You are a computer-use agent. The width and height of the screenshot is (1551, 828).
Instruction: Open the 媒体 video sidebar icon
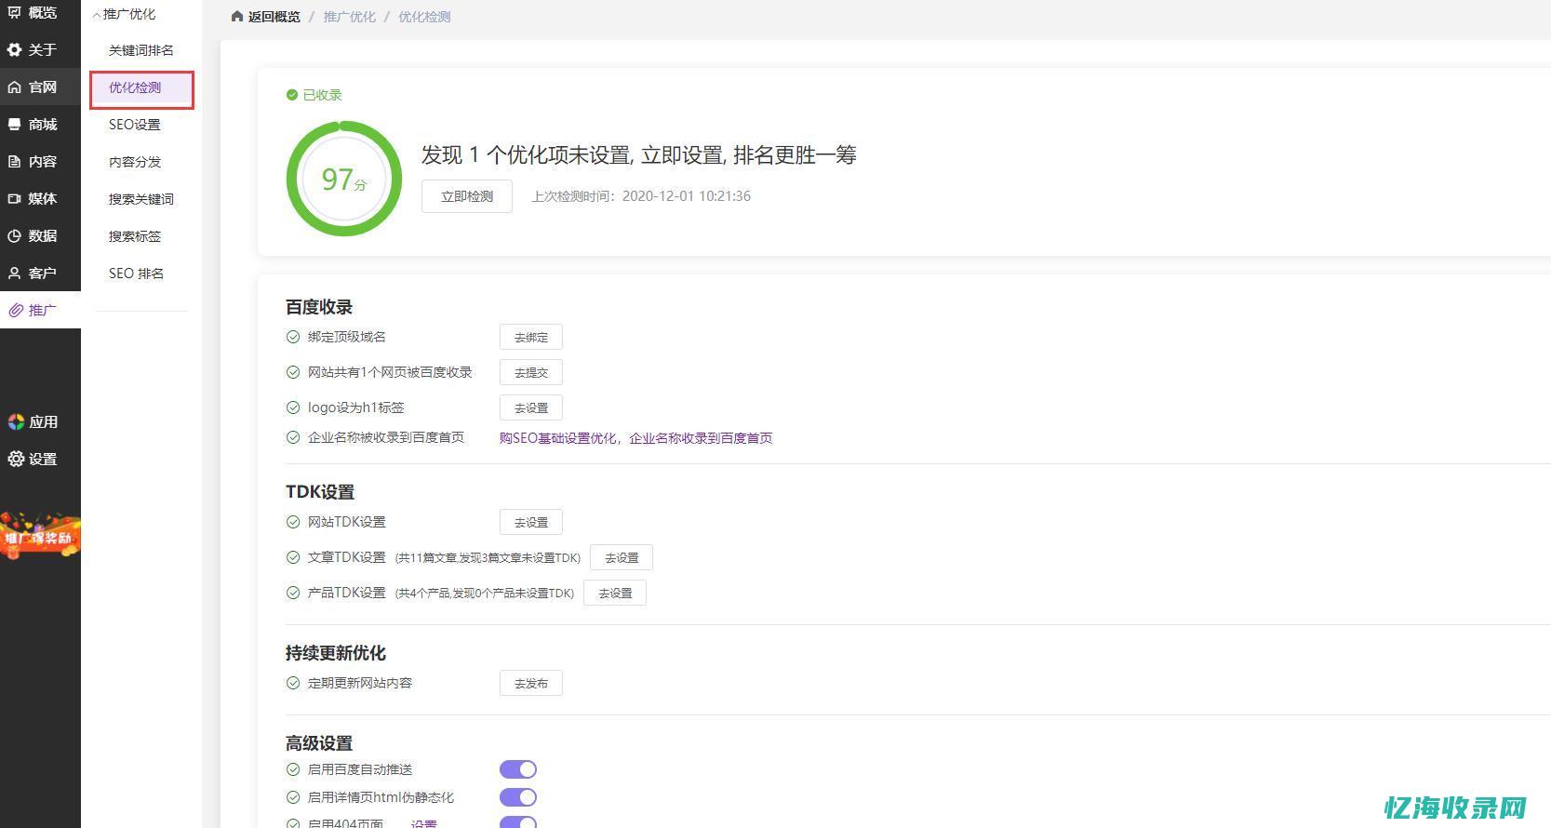pyautogui.click(x=15, y=198)
